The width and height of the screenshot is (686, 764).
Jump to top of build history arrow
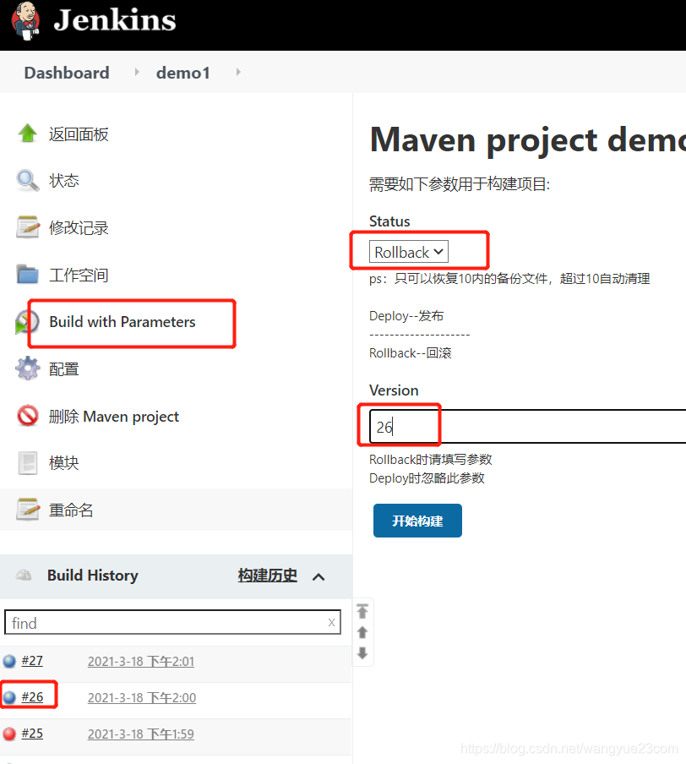[362, 610]
